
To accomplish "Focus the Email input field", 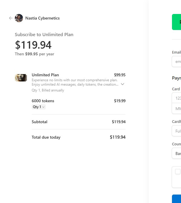I will (x=177, y=61).
